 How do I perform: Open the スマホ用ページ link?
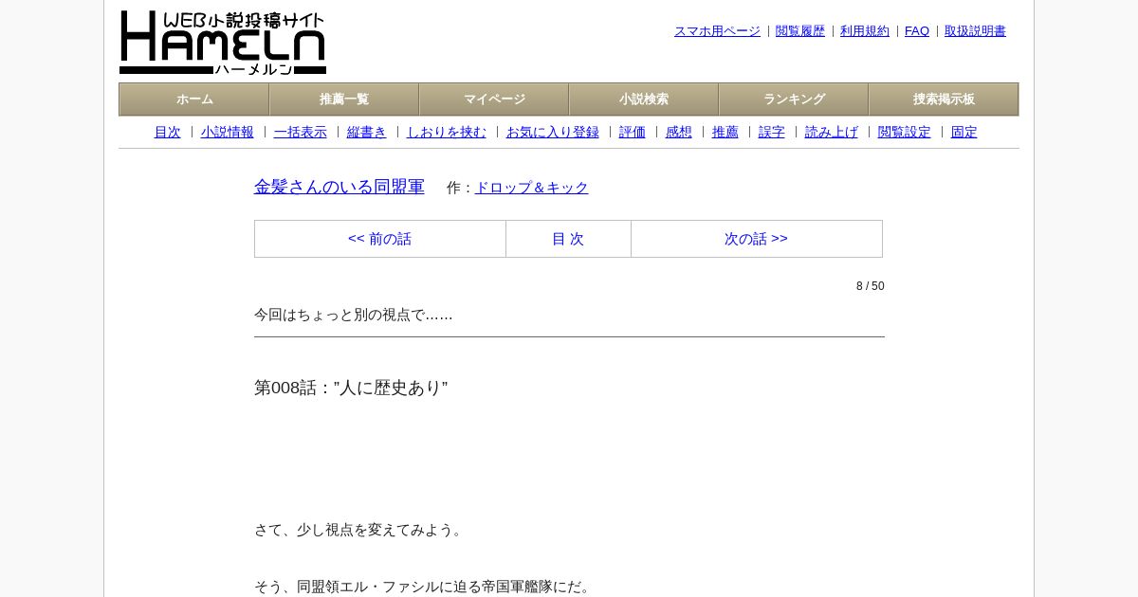point(717,31)
